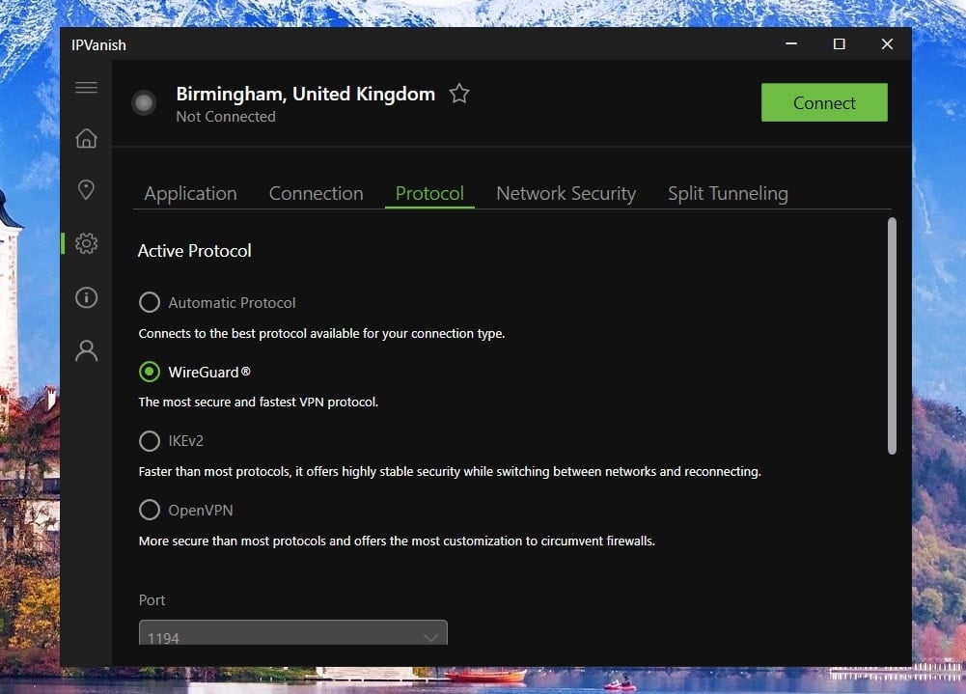Click the vertical settings scrollbar
This screenshot has width=966, height=694.
(x=892, y=336)
